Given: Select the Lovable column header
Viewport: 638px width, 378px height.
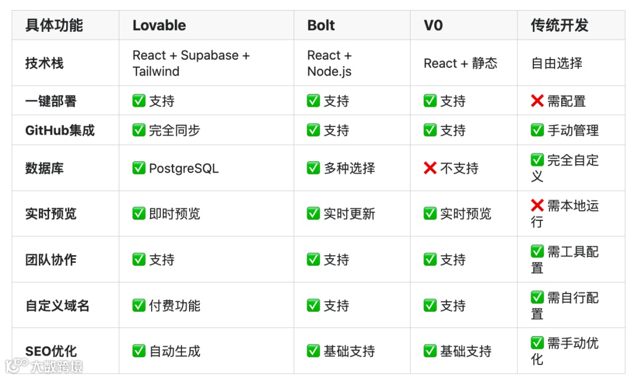Looking at the screenshot, I should click(x=159, y=25).
